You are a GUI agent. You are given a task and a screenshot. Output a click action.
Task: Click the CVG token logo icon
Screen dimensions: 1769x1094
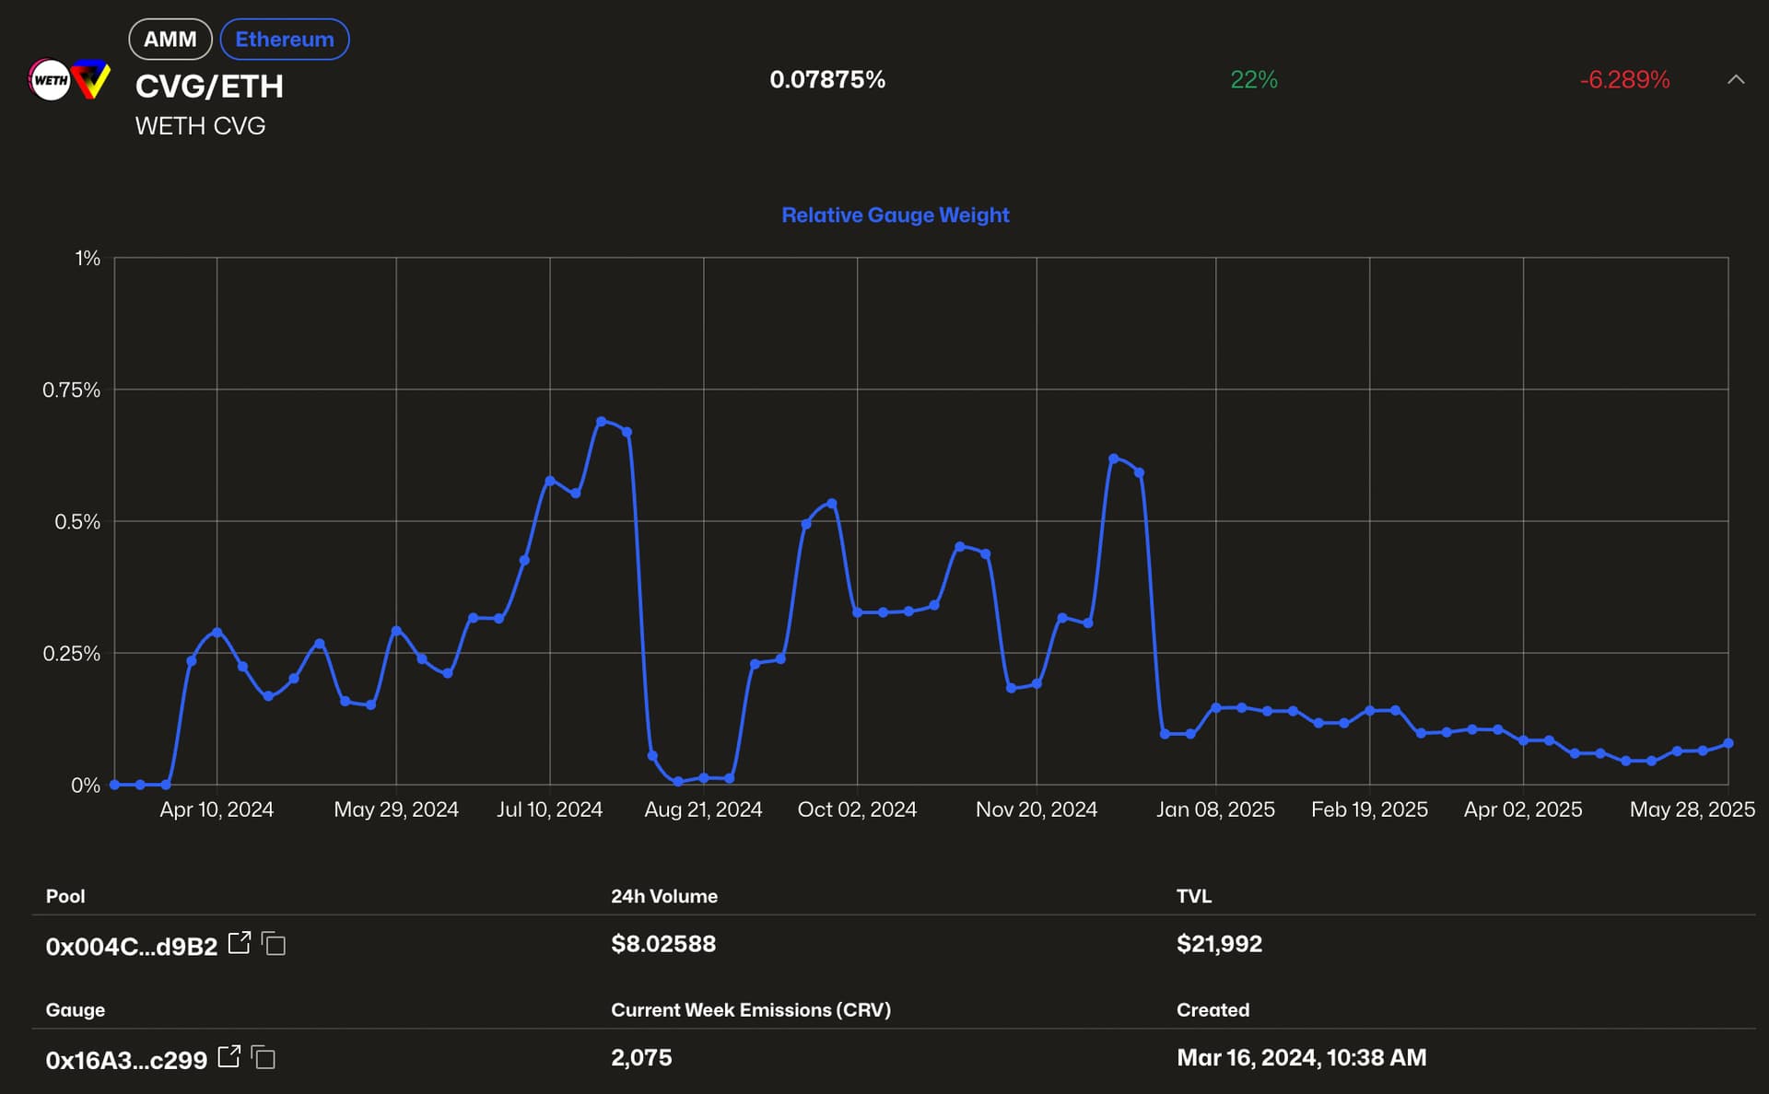pos(91,80)
